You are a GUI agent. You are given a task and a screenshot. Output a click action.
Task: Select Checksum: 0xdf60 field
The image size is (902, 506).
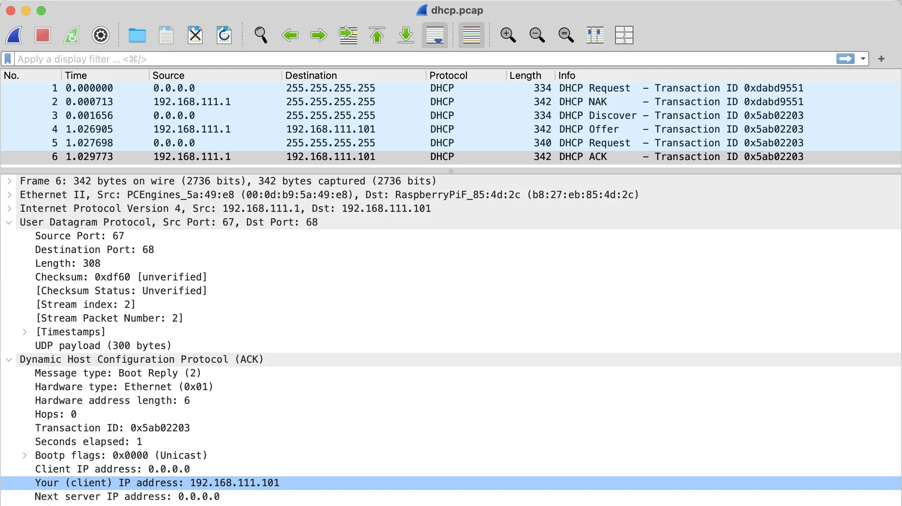tap(121, 277)
